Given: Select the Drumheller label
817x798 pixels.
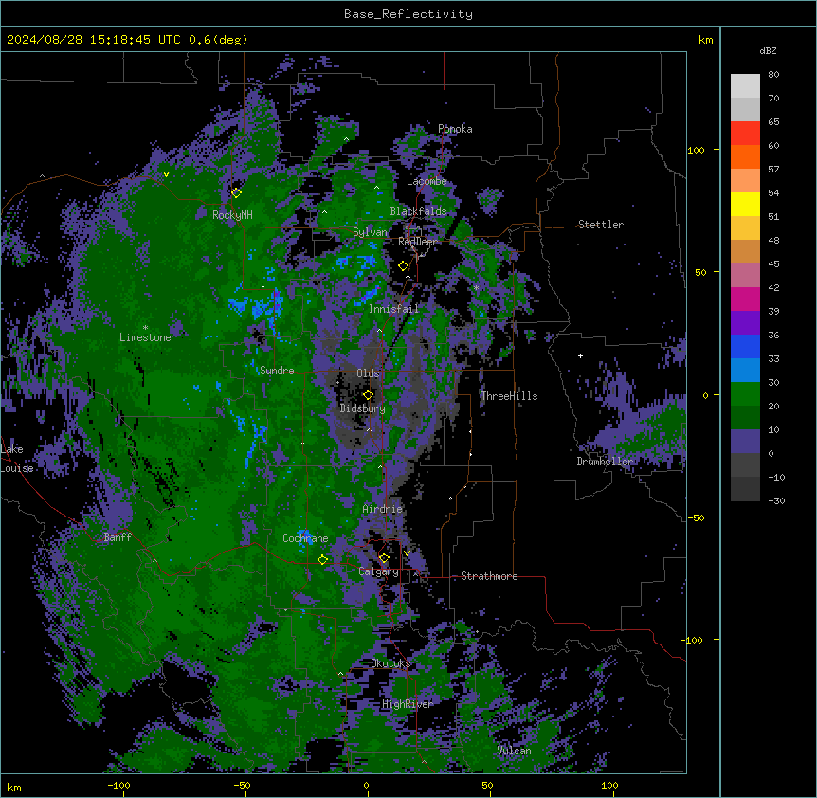Looking at the screenshot, I should 605,462.
